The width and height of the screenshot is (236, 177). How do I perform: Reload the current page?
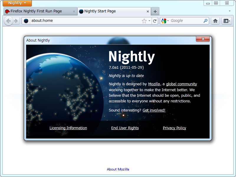[155, 21]
